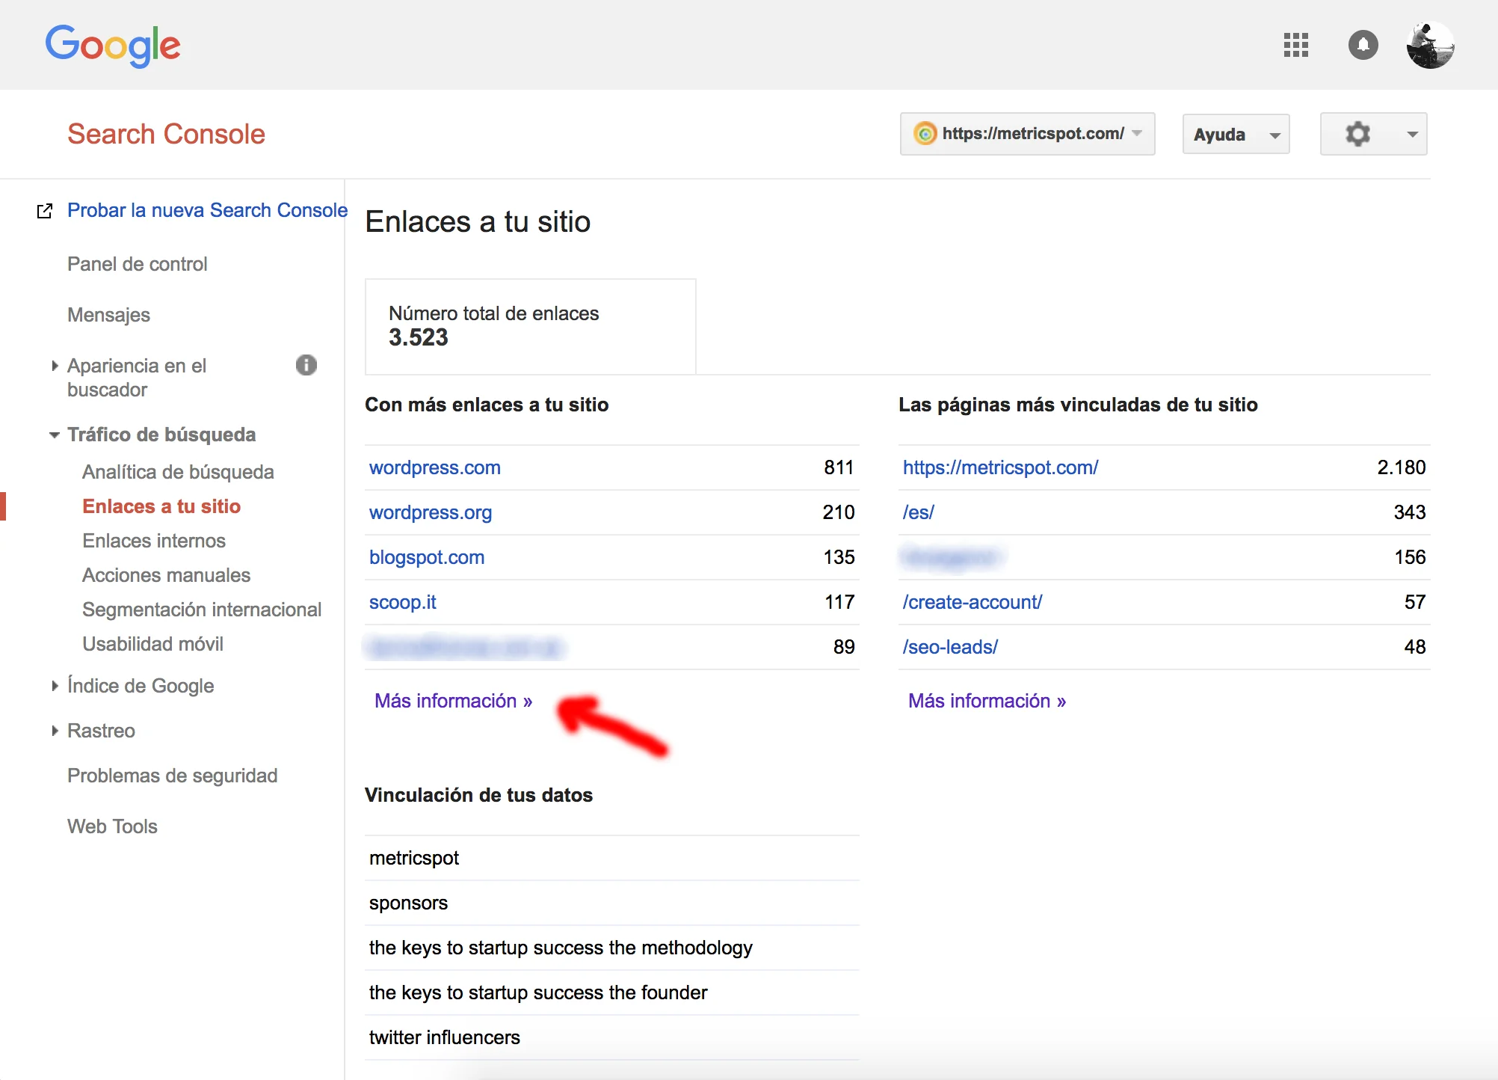Open Probar la nueva Search Console link
Image resolution: width=1498 pixels, height=1080 pixels.
(207, 210)
